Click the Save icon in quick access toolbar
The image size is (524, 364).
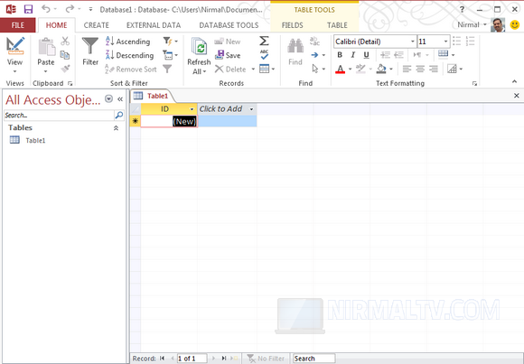(28, 9)
